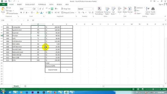The height and width of the screenshot is (94, 167).
Task: Decrease indent in Alignment group
Action: tap(56, 13)
